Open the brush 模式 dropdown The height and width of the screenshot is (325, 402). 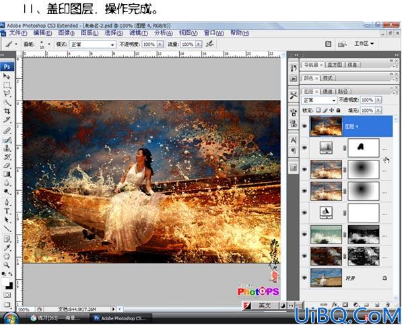(x=92, y=45)
